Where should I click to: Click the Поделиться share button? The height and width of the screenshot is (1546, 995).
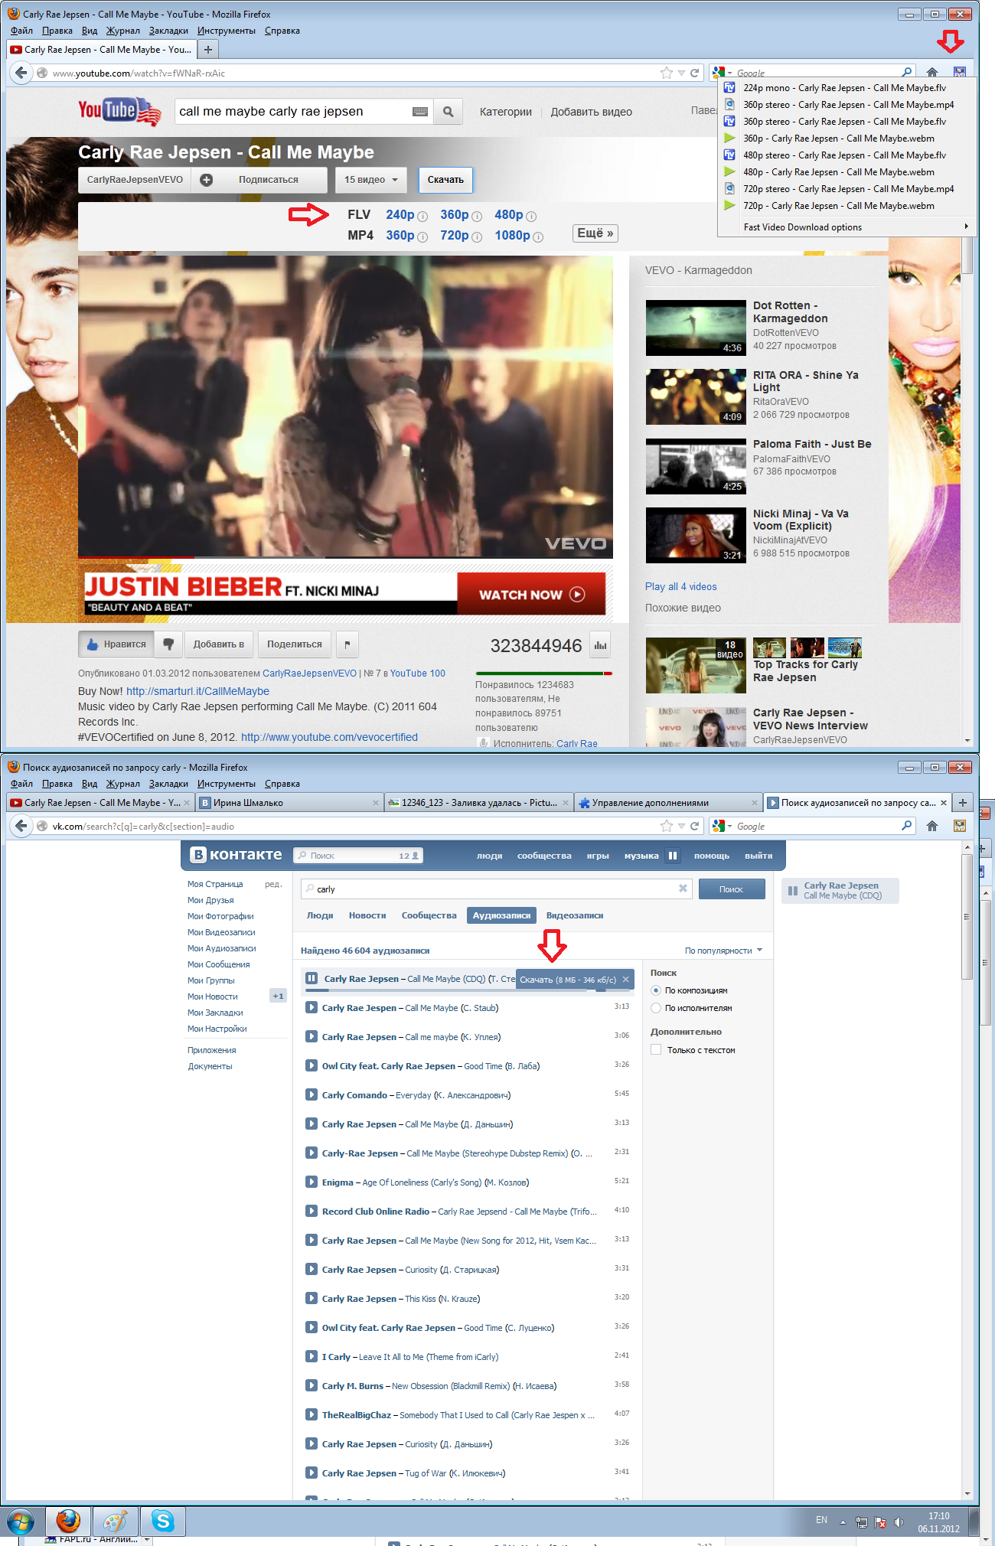click(x=295, y=644)
